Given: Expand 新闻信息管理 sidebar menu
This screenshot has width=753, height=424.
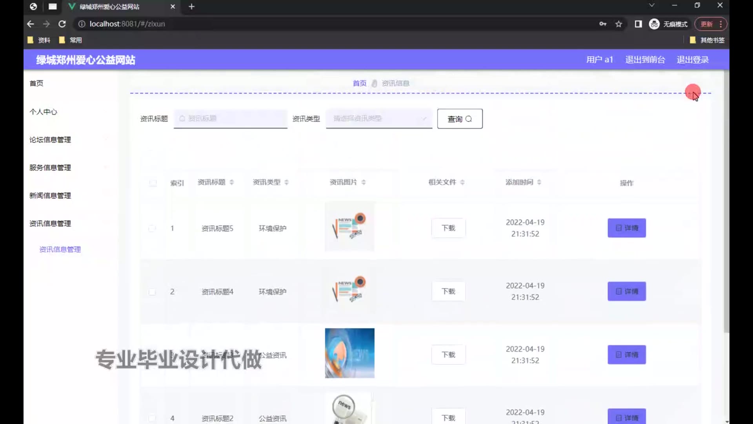Looking at the screenshot, I should [50, 196].
